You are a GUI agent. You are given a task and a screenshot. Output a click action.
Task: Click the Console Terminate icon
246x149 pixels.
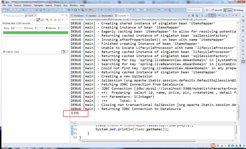[x=189, y=16]
